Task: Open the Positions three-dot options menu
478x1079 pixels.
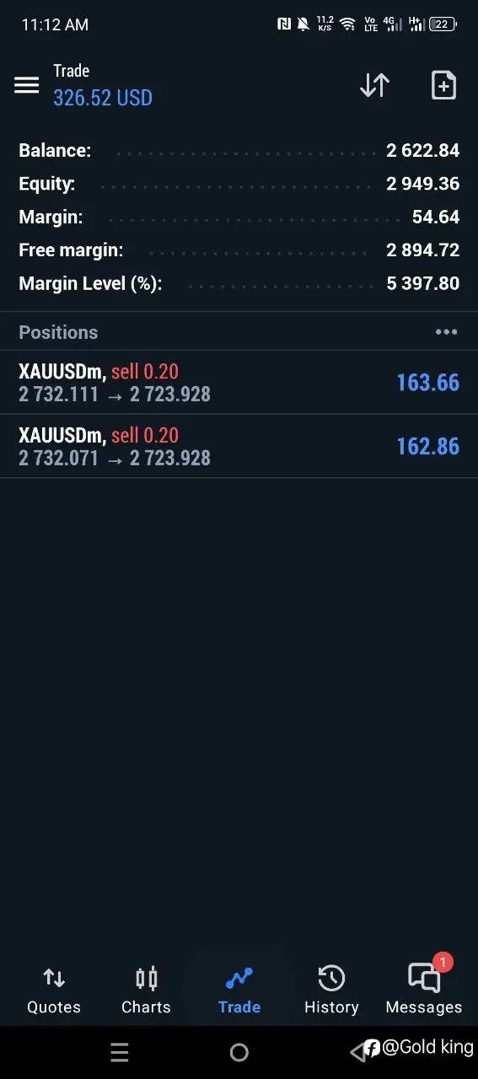Action: click(x=446, y=332)
